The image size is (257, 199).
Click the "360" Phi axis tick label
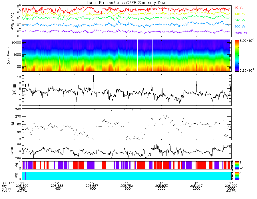18,109
